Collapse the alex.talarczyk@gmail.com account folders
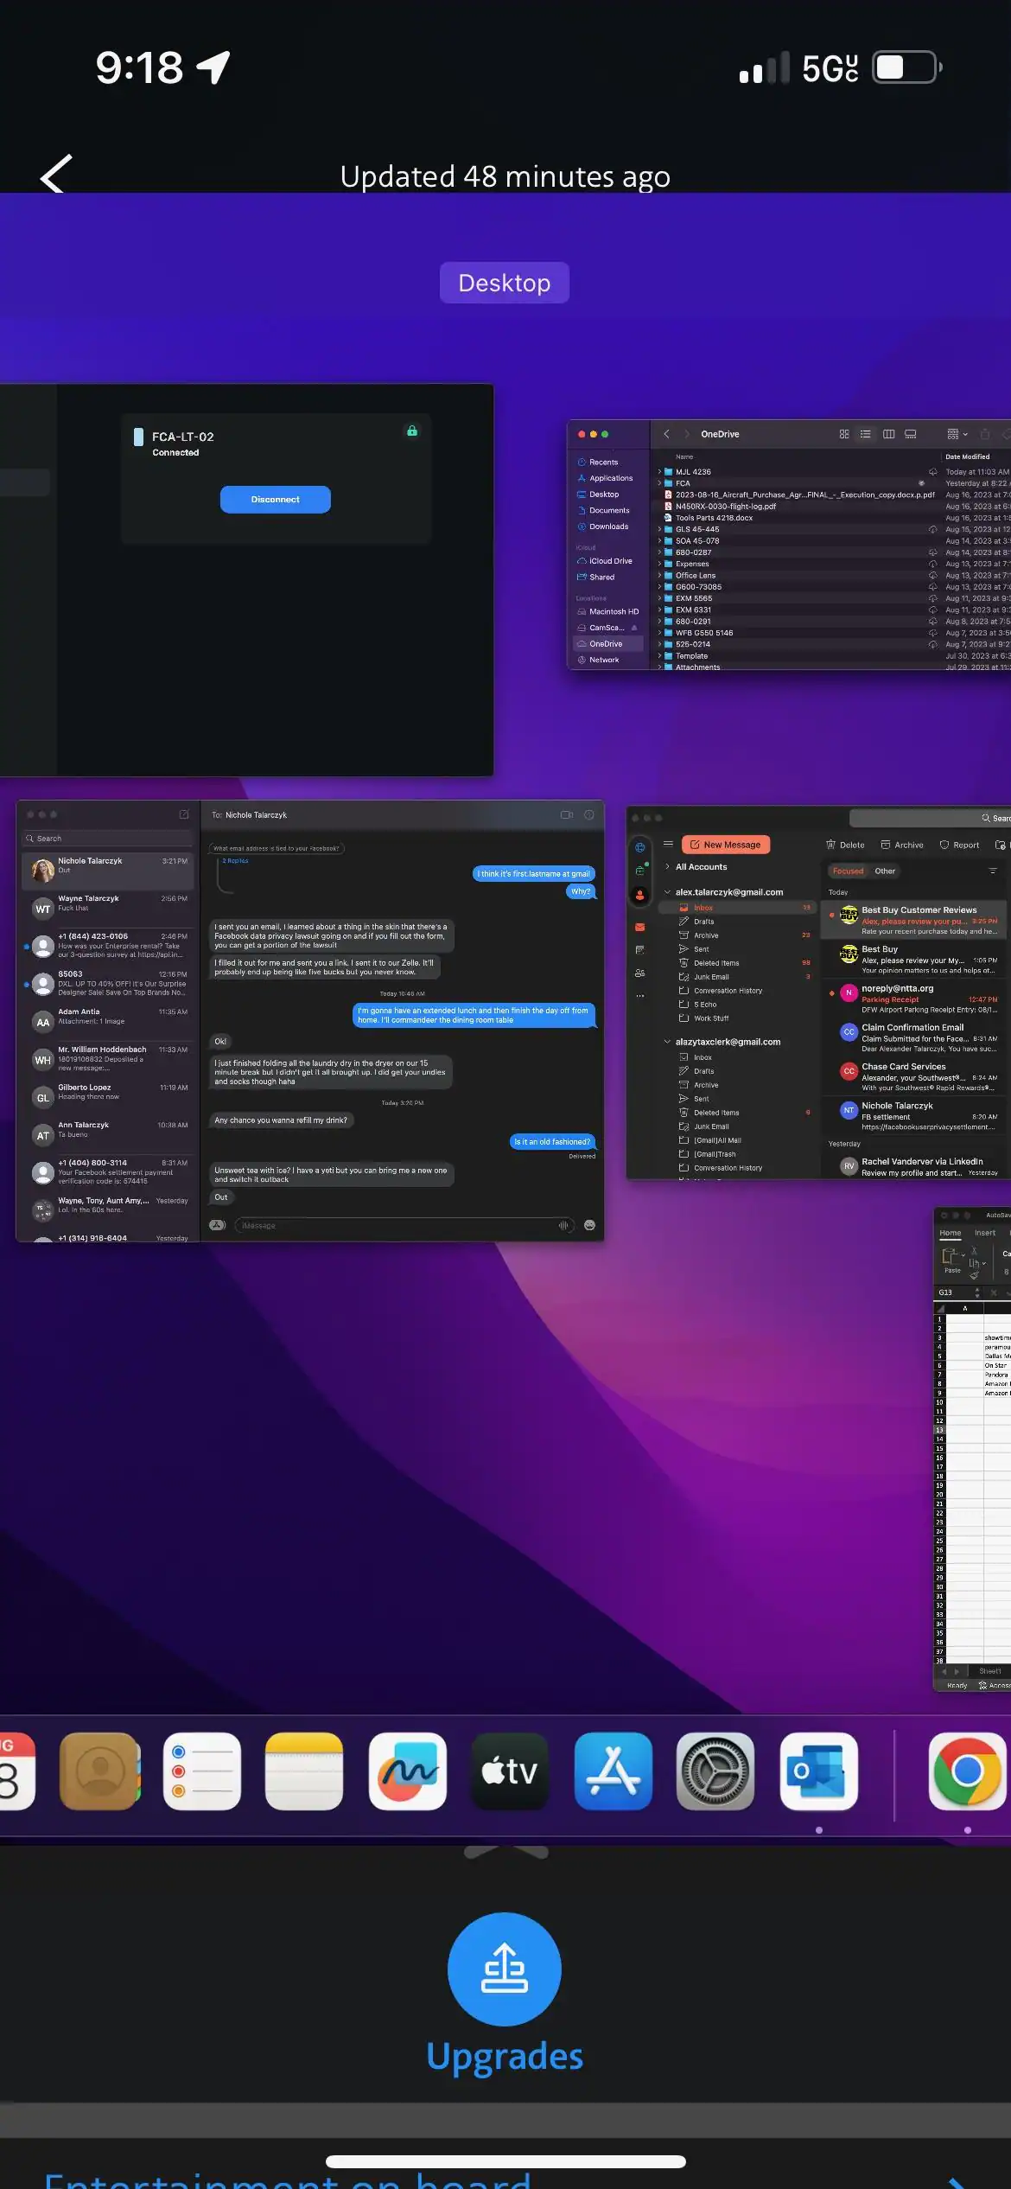This screenshot has height=2189, width=1011. [x=667, y=892]
